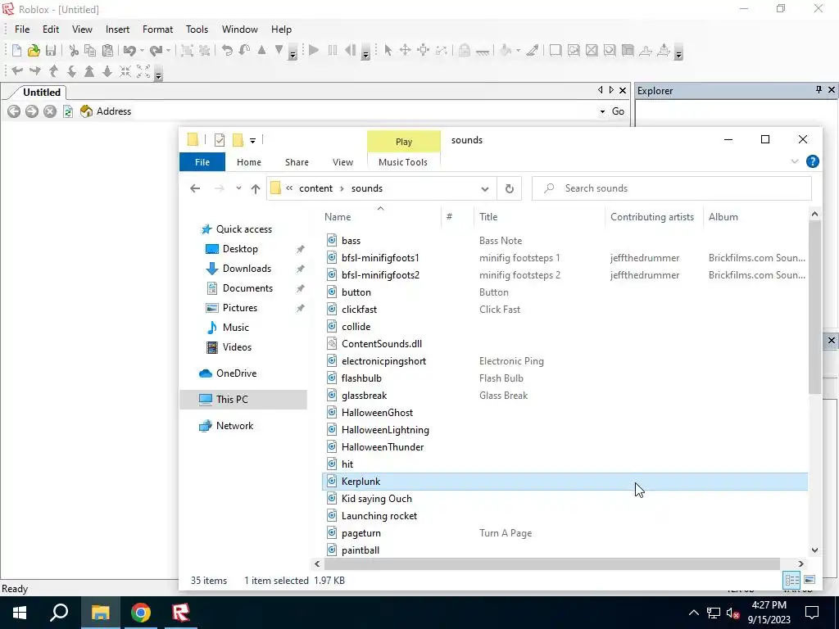Select Downloads in Quick access
Screen dimensions: 839x629
247,269
